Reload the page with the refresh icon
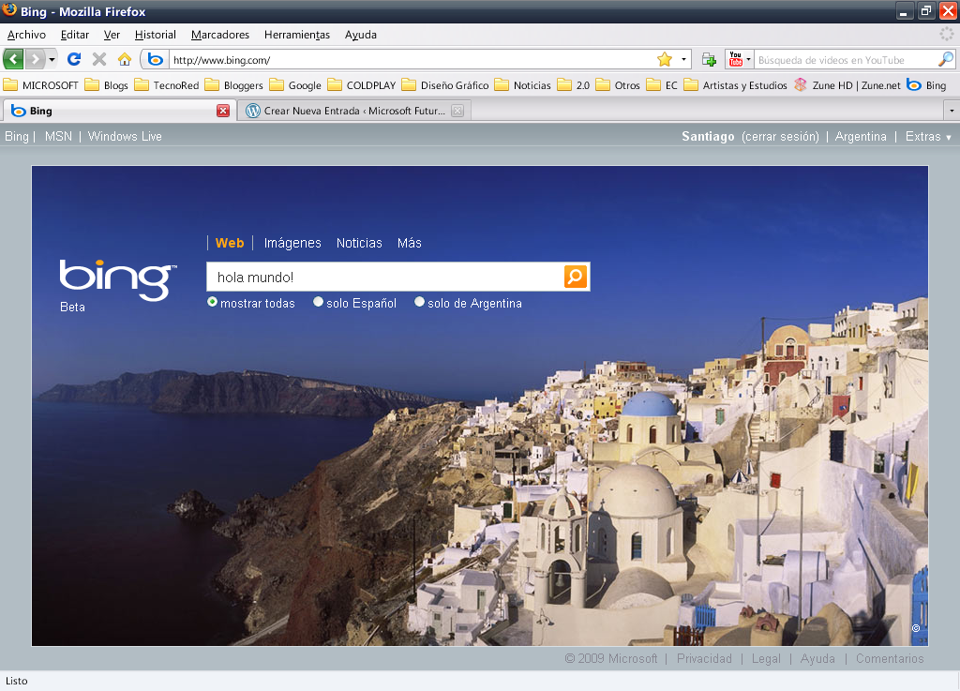960x691 pixels. [74, 59]
